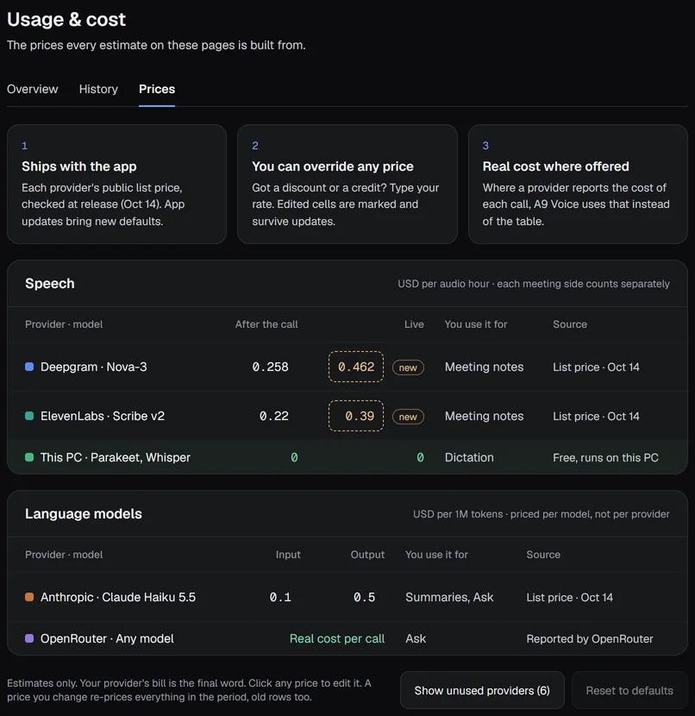Click the Language models section heading
This screenshot has height=716, width=695.
[84, 513]
